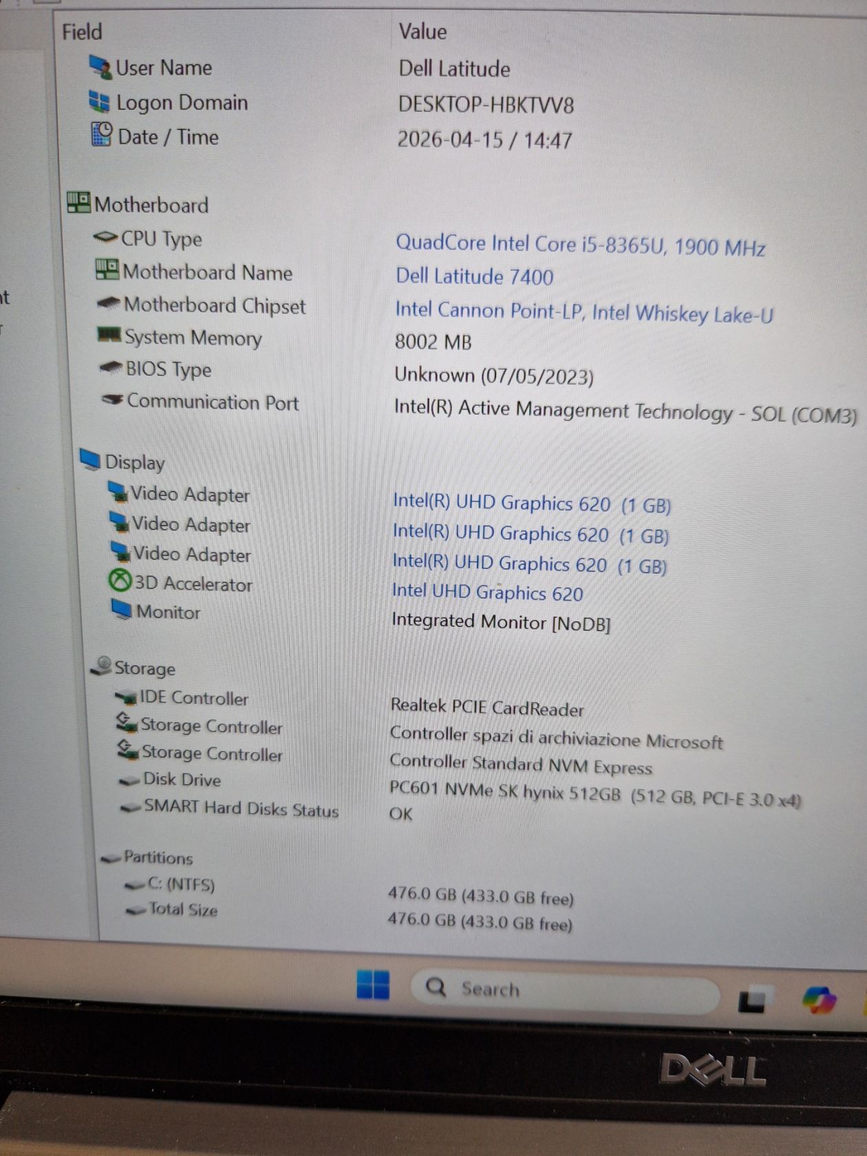Click the Display section monitor icon
Screen dimensions: 867x1156
point(89,460)
